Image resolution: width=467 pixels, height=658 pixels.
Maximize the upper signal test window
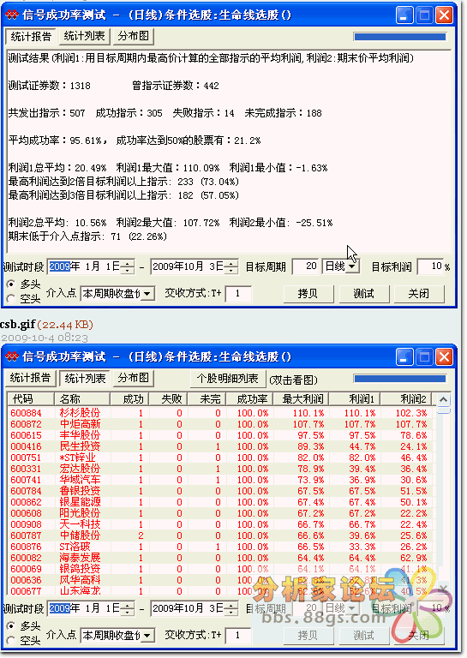424,15
